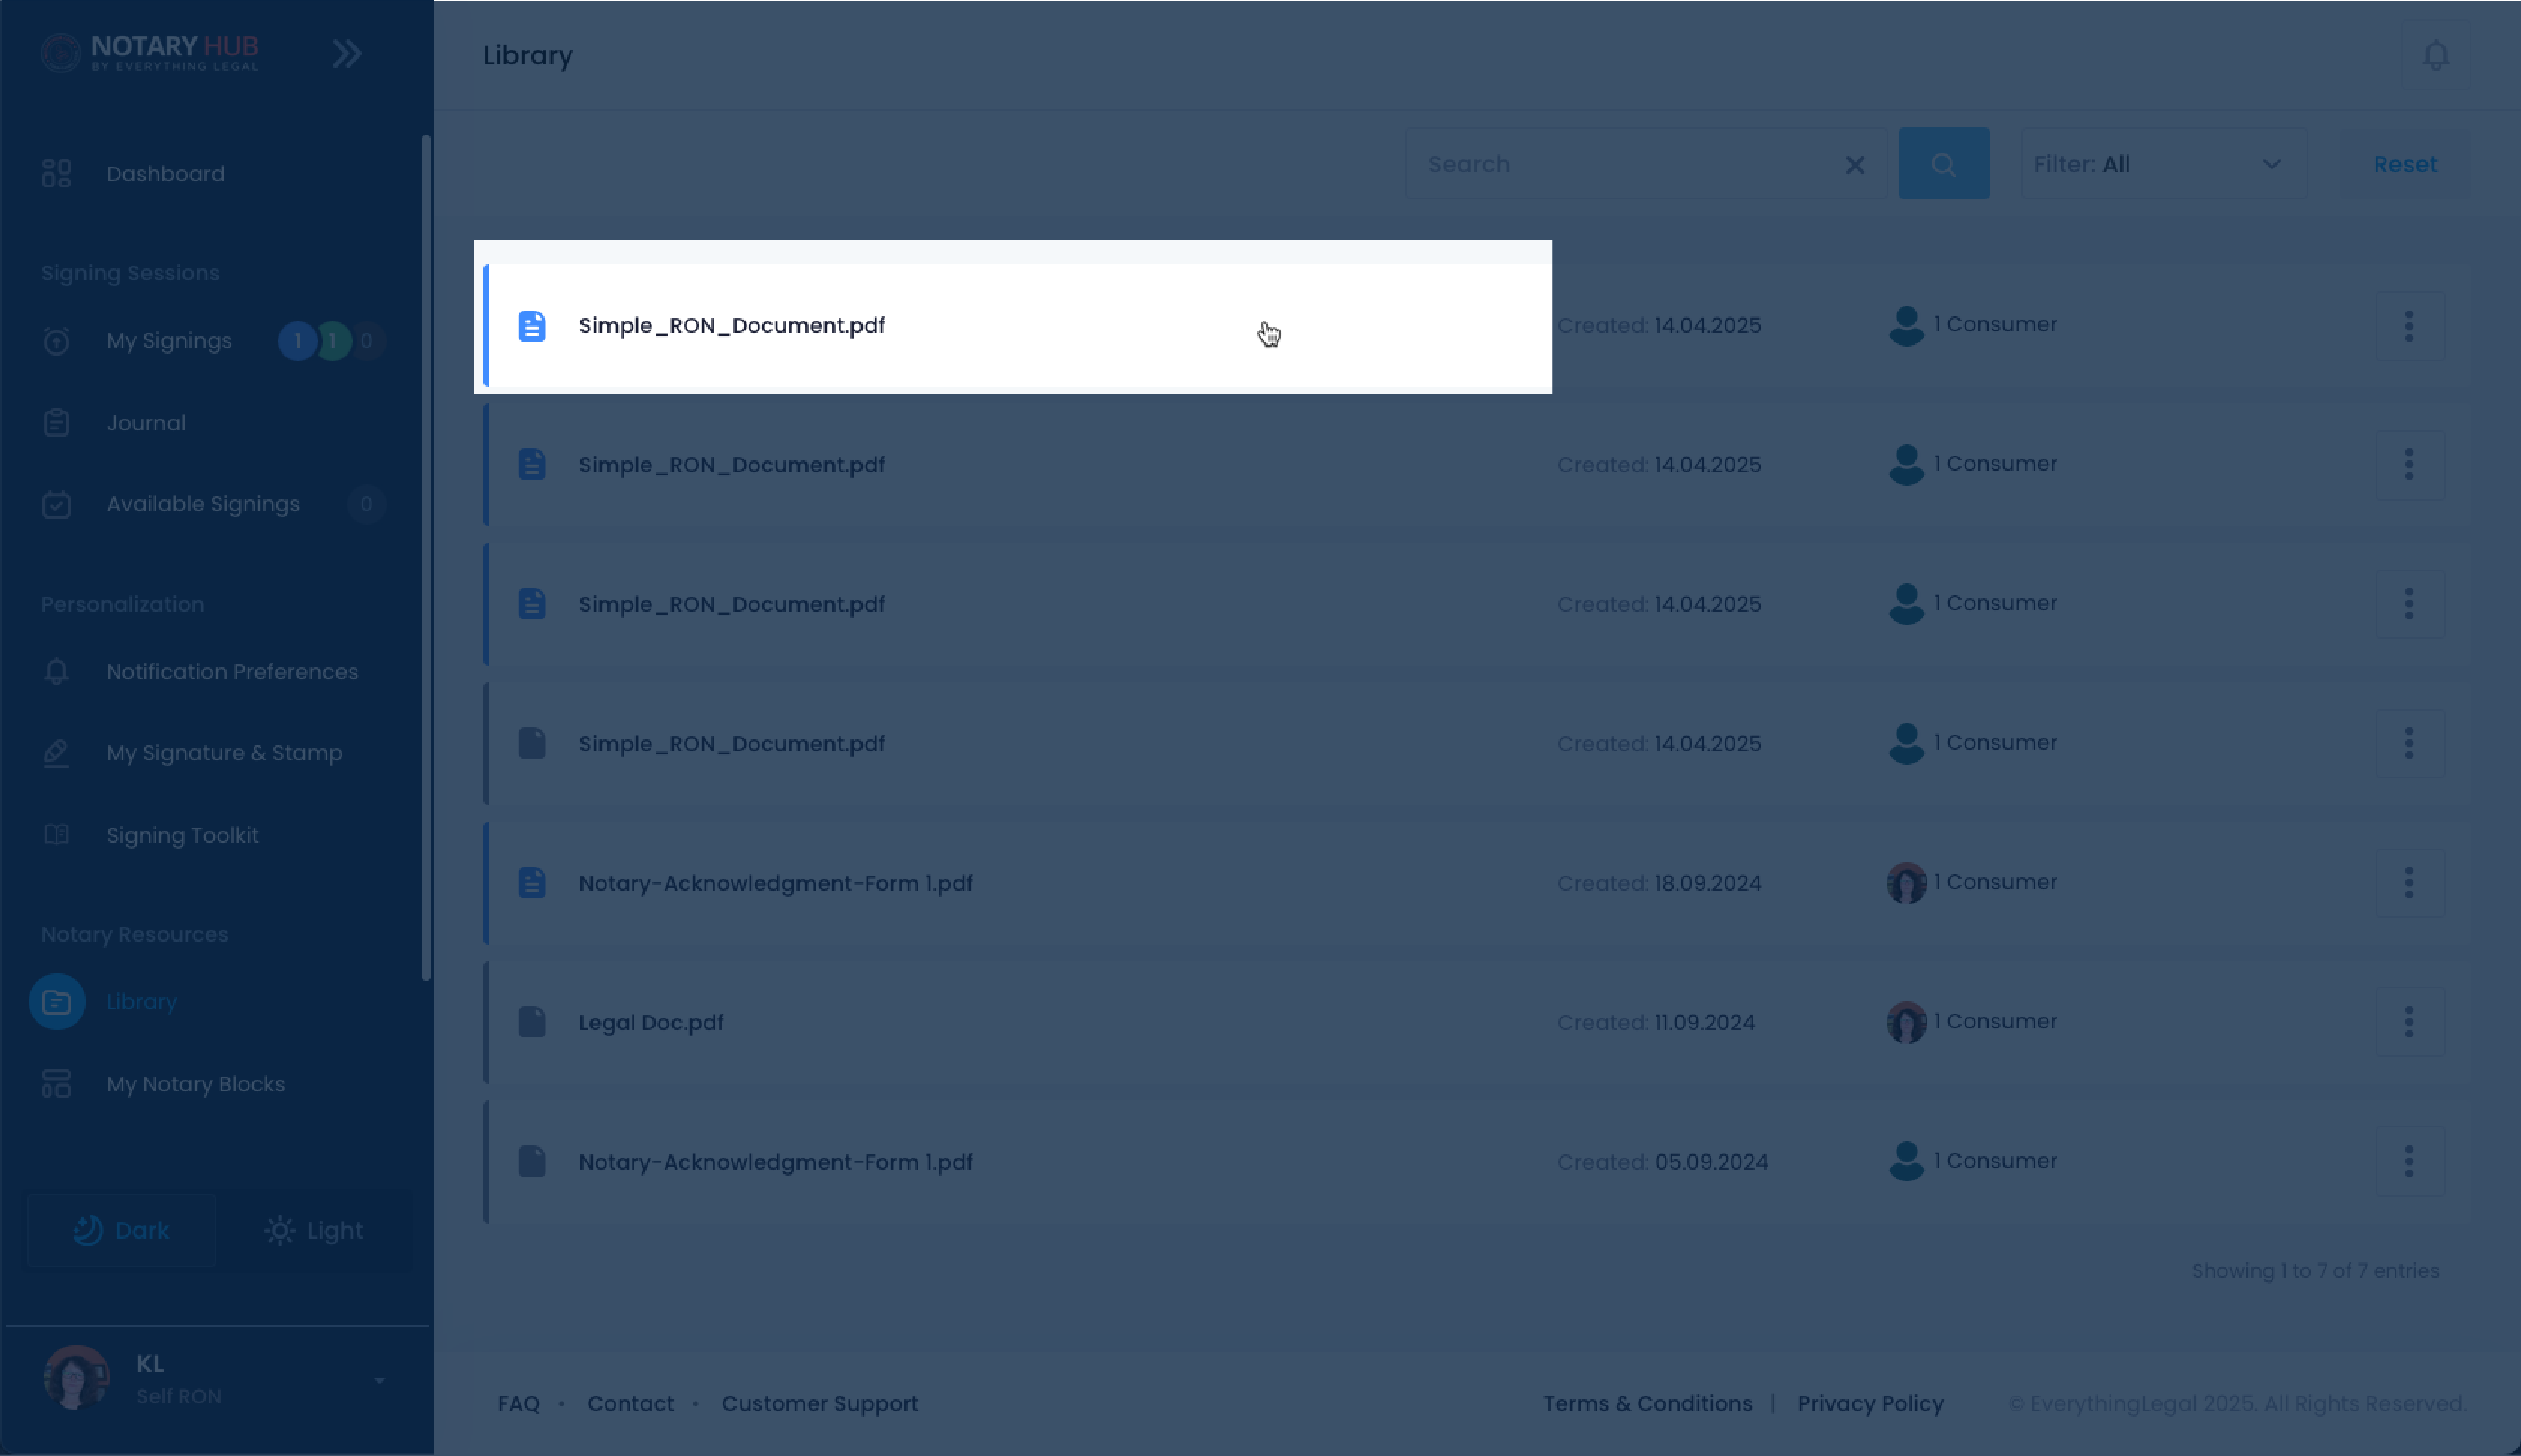Click the file icon of highlighted Simple_RON_Document.pdf
The height and width of the screenshot is (1456, 2521).
pos(532,326)
